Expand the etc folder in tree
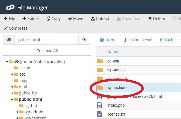Viewport: 181px width, 119px height. click(12, 74)
